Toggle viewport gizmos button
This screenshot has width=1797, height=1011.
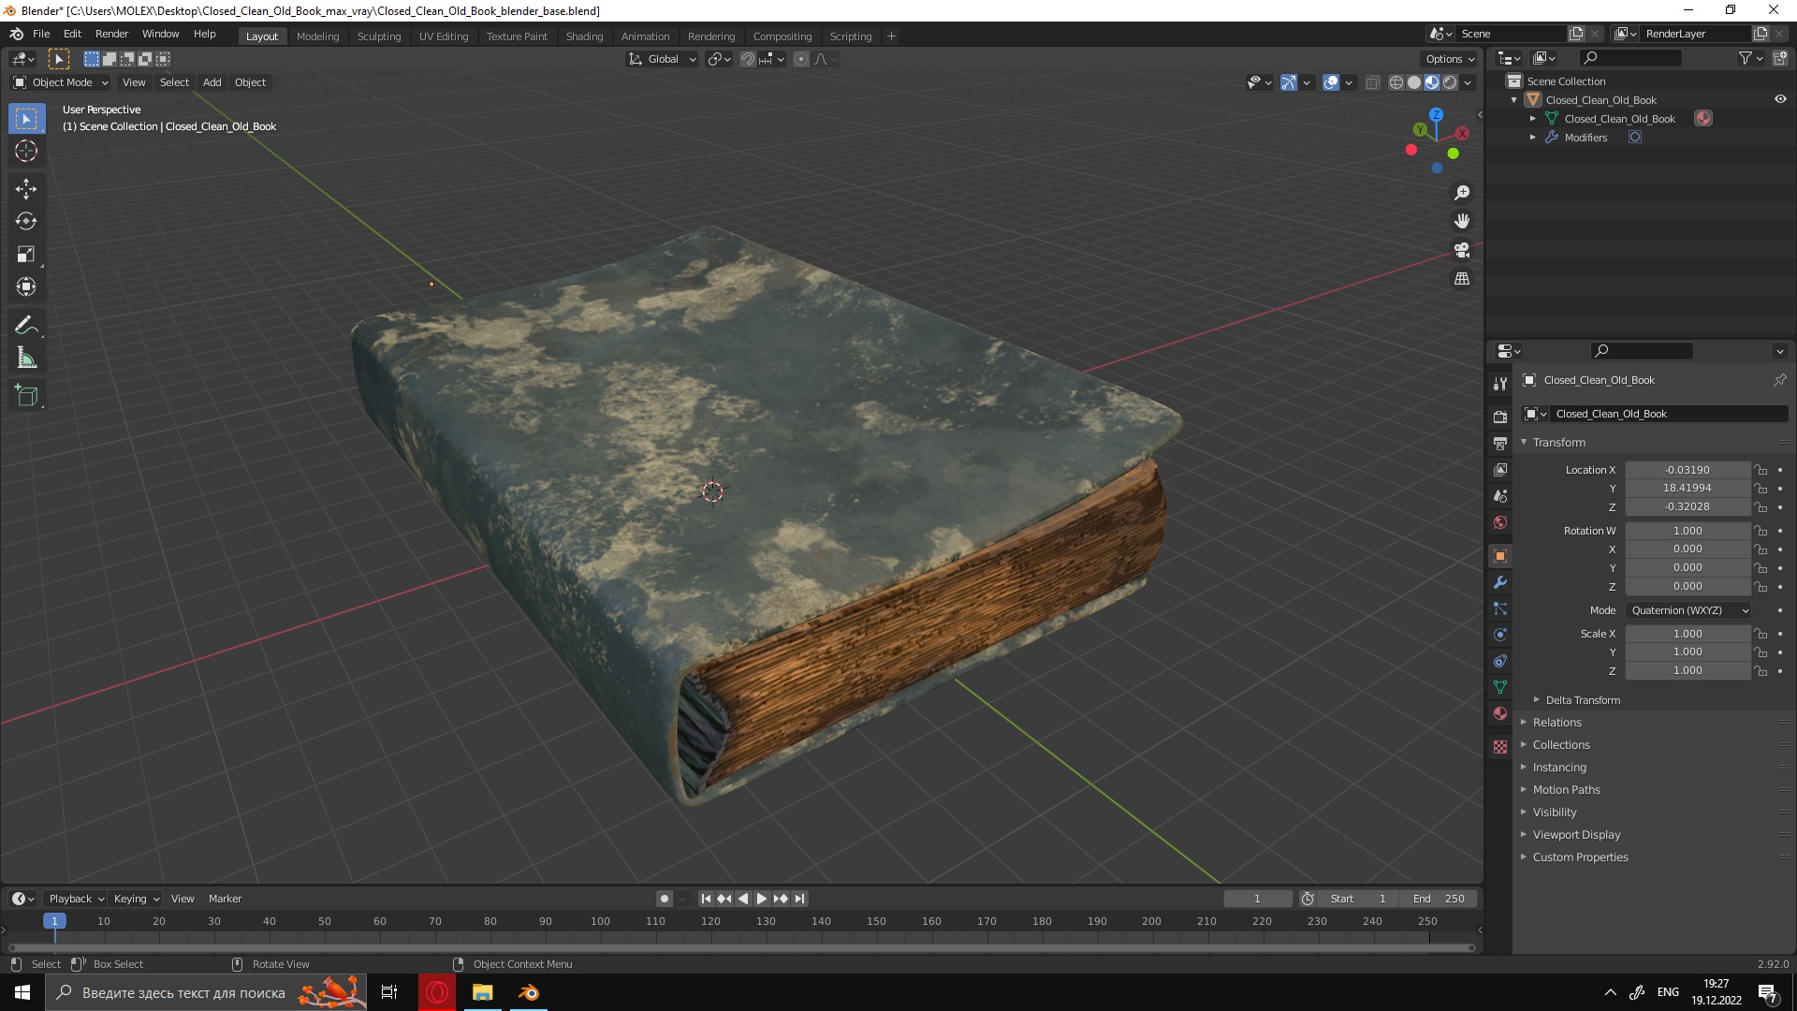click(x=1289, y=82)
